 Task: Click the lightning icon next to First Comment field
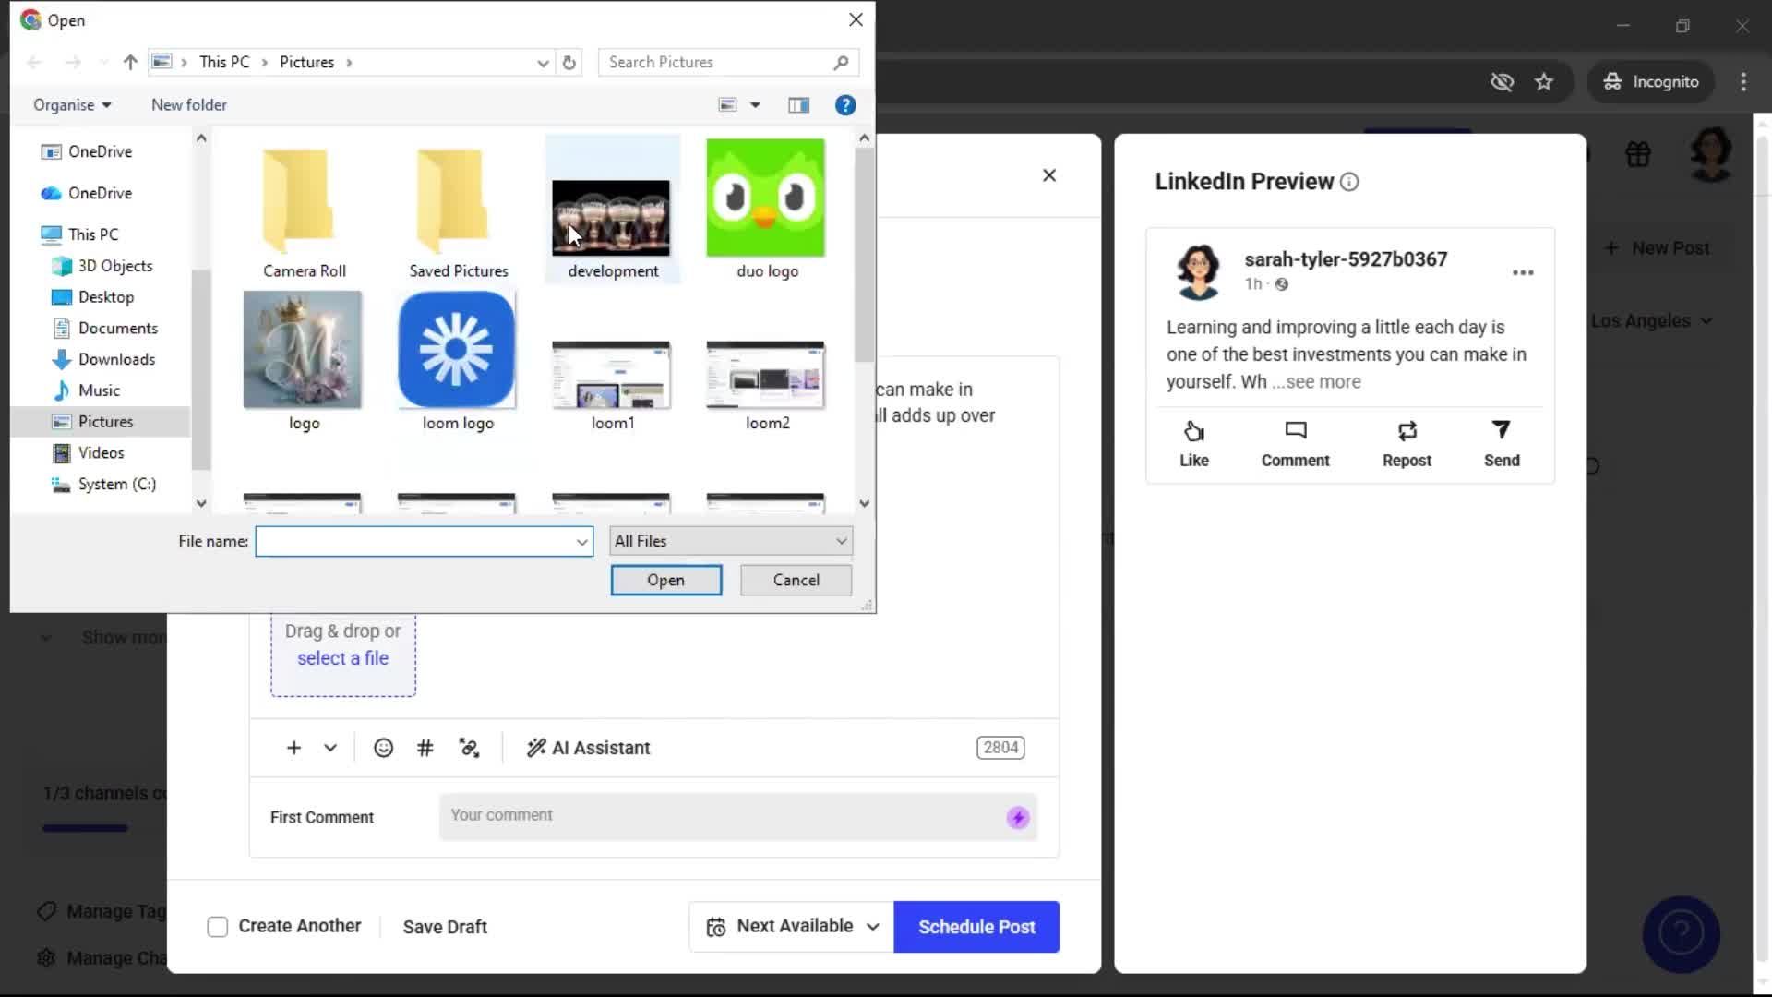coord(1016,817)
